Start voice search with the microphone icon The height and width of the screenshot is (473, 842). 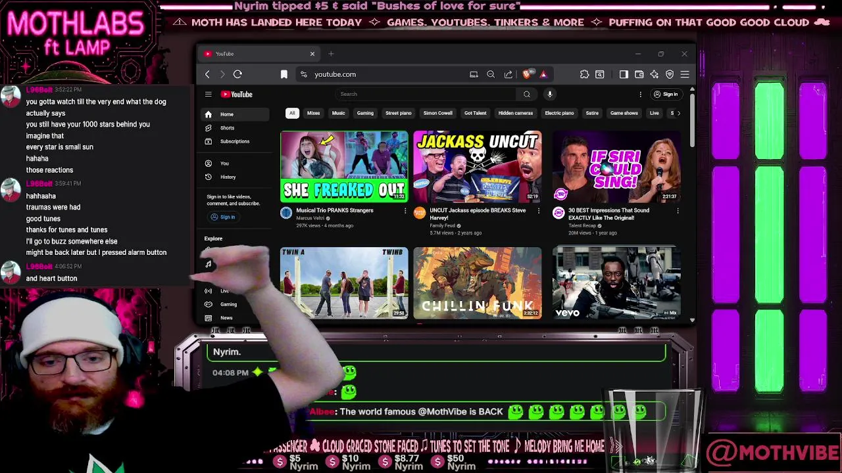click(x=550, y=94)
